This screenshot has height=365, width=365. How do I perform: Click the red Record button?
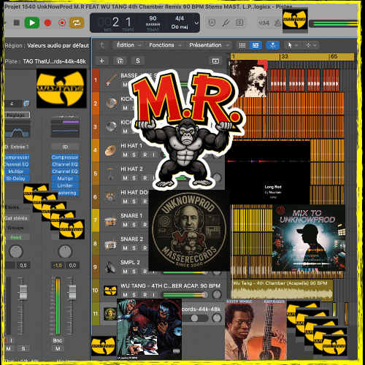[47, 23]
